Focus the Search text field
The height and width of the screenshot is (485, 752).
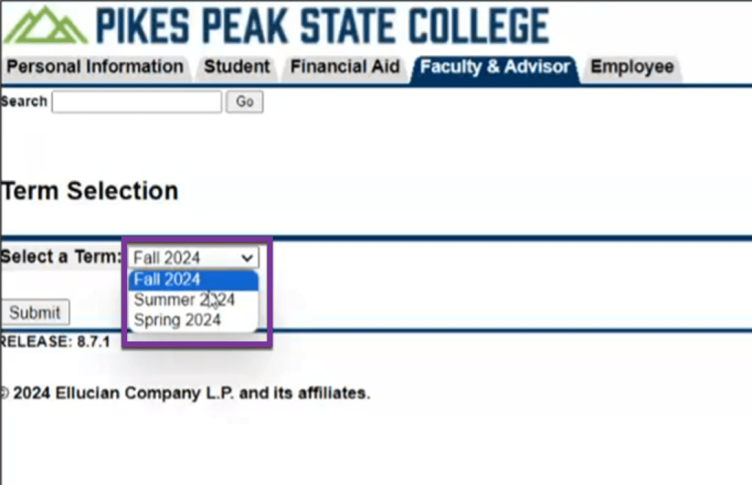pyautogui.click(x=137, y=102)
